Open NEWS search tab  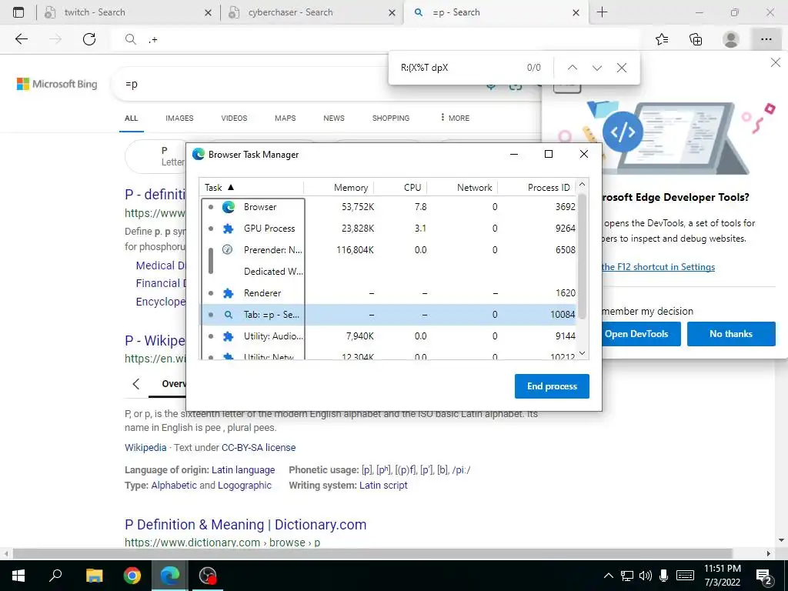(334, 118)
